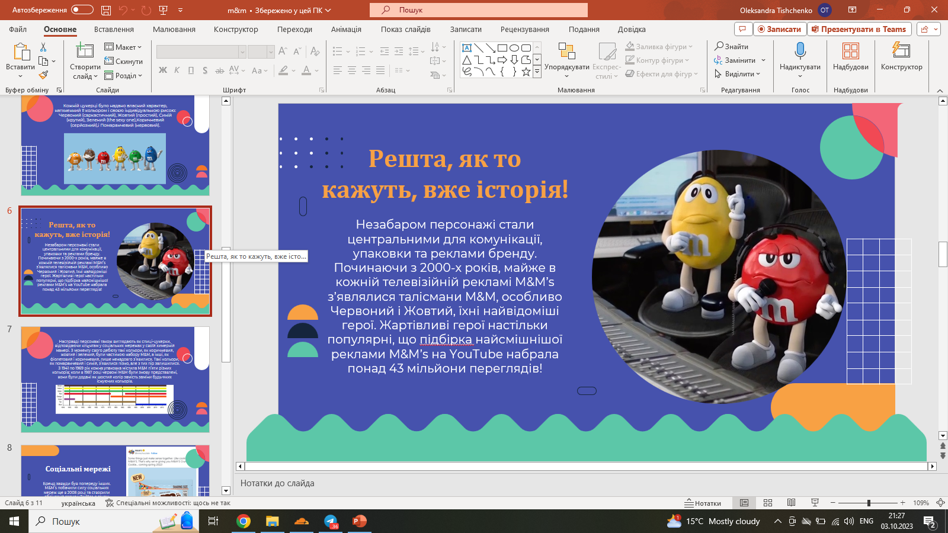Toggle Normal view in status bar
The image size is (948, 533).
click(744, 503)
